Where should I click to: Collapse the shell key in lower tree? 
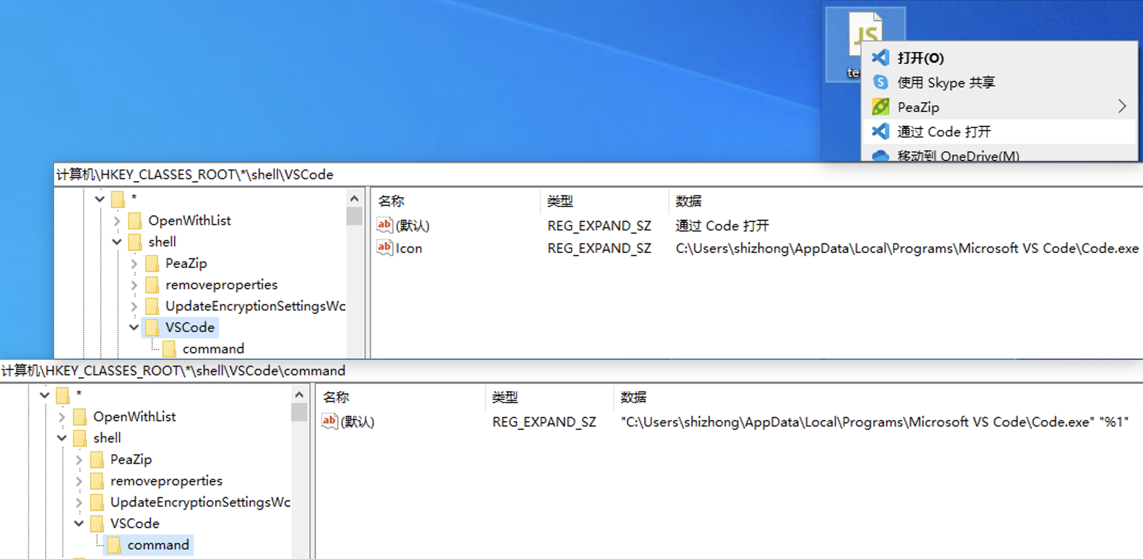coord(62,438)
